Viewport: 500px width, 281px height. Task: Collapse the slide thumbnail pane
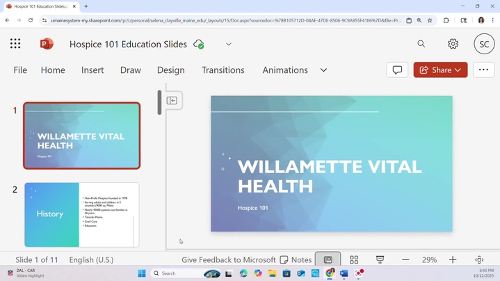coord(172,100)
